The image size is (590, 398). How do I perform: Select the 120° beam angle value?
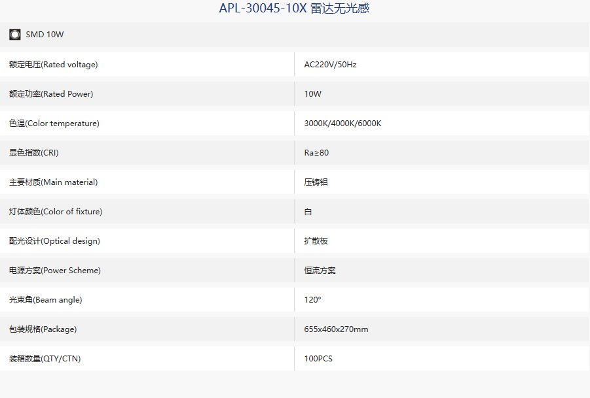(313, 299)
